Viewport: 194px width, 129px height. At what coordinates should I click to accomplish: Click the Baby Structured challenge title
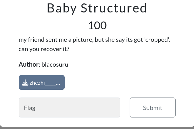point(97,8)
